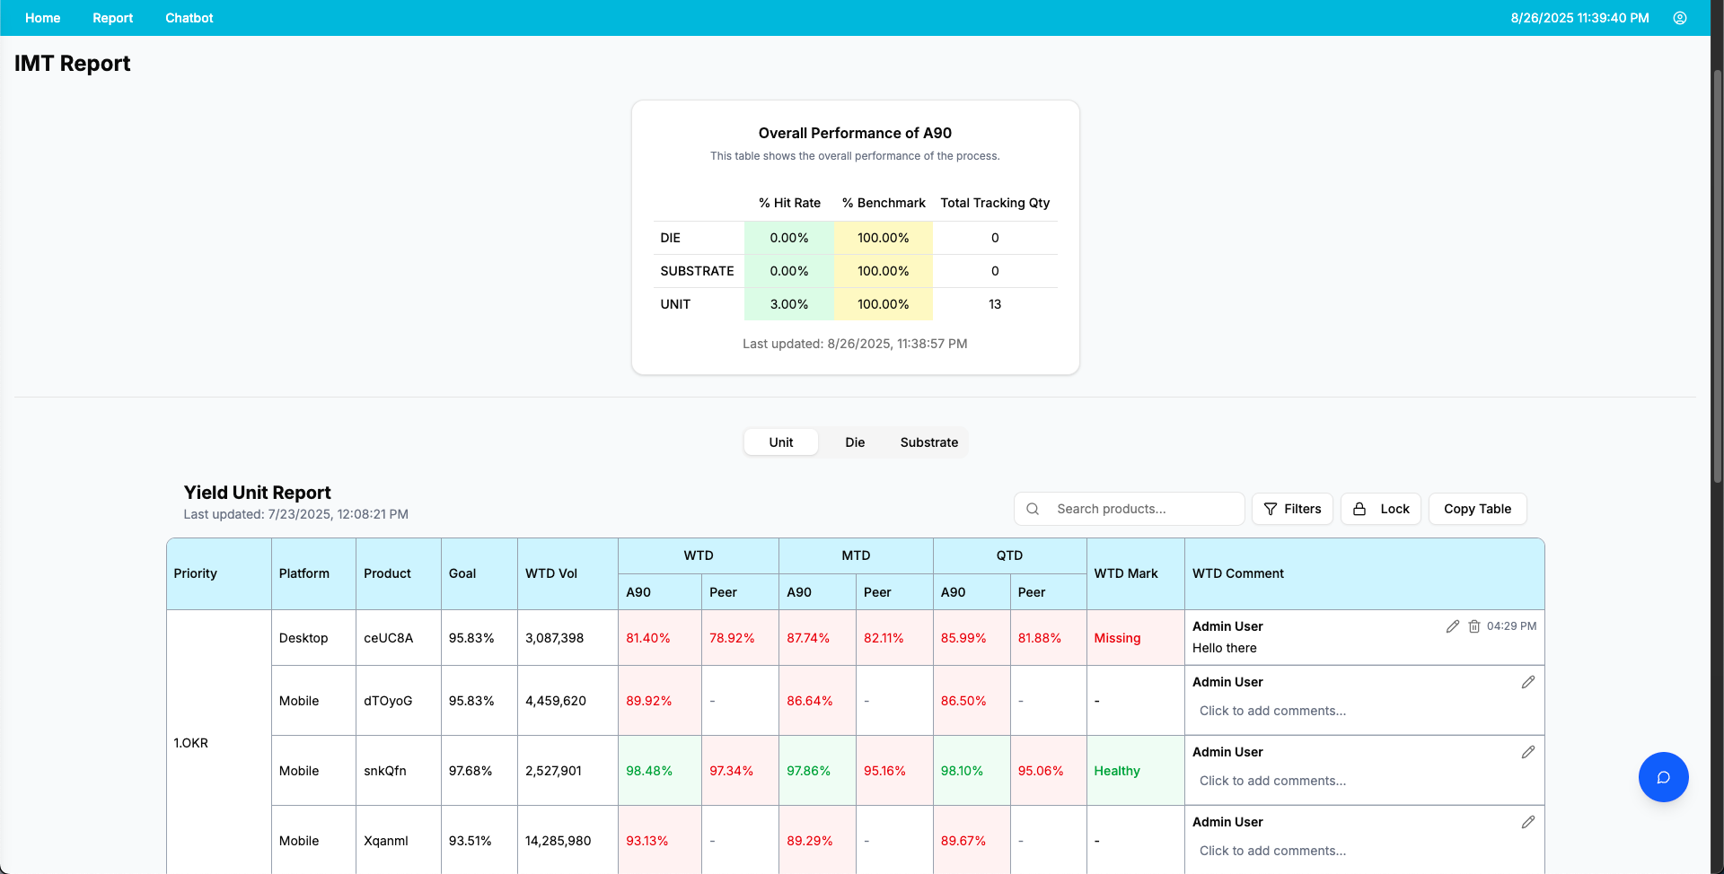Viewport: 1724px width, 874px height.
Task: Delete the Hello there comment
Action: tap(1473, 626)
